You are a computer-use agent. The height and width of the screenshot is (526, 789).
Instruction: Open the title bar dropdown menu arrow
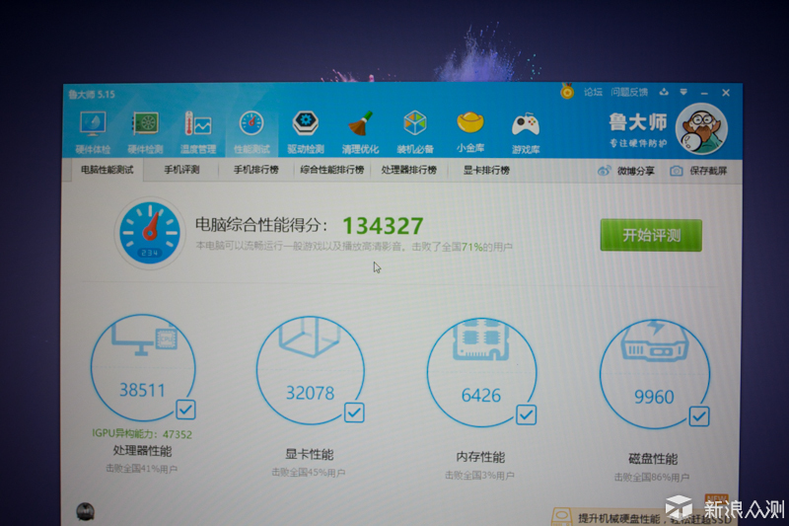click(x=683, y=92)
